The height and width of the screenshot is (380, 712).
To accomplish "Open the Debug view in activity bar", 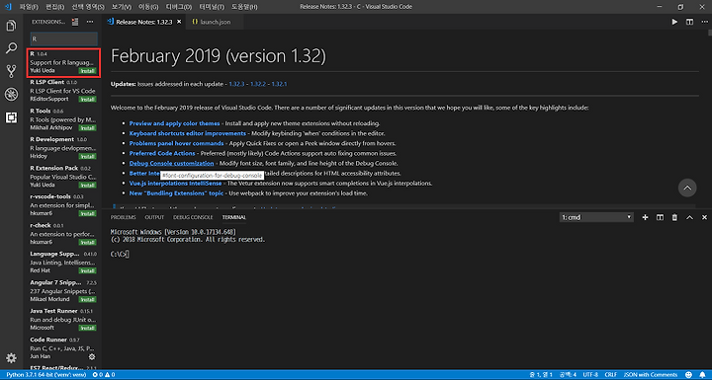I will point(11,95).
